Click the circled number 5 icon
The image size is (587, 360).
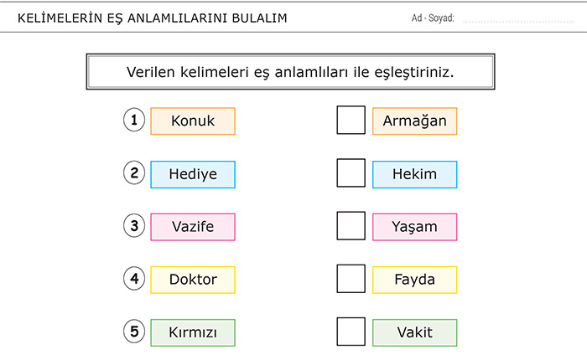click(134, 332)
